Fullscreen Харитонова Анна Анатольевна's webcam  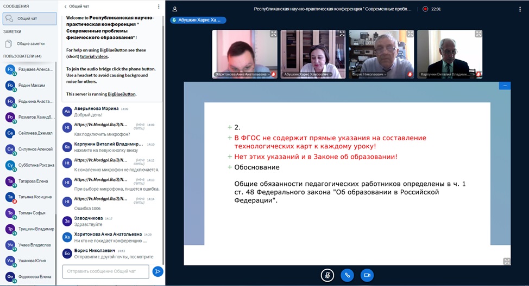click(x=273, y=34)
